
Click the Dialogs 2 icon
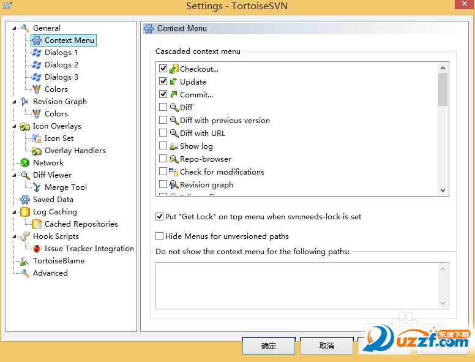tap(37, 64)
